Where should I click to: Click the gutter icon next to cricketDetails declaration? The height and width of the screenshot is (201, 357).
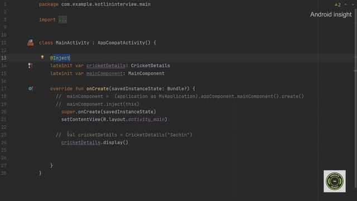(30, 66)
